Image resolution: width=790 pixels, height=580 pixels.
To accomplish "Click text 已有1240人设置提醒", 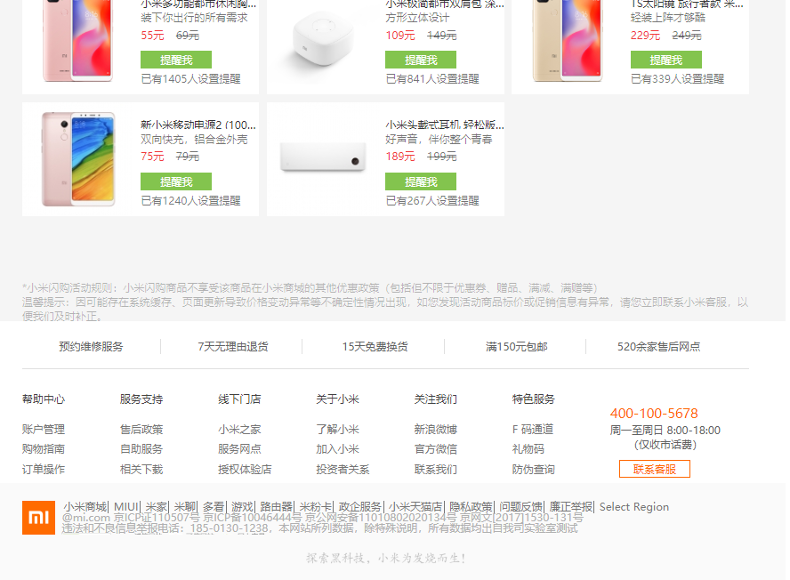I will pos(190,200).
